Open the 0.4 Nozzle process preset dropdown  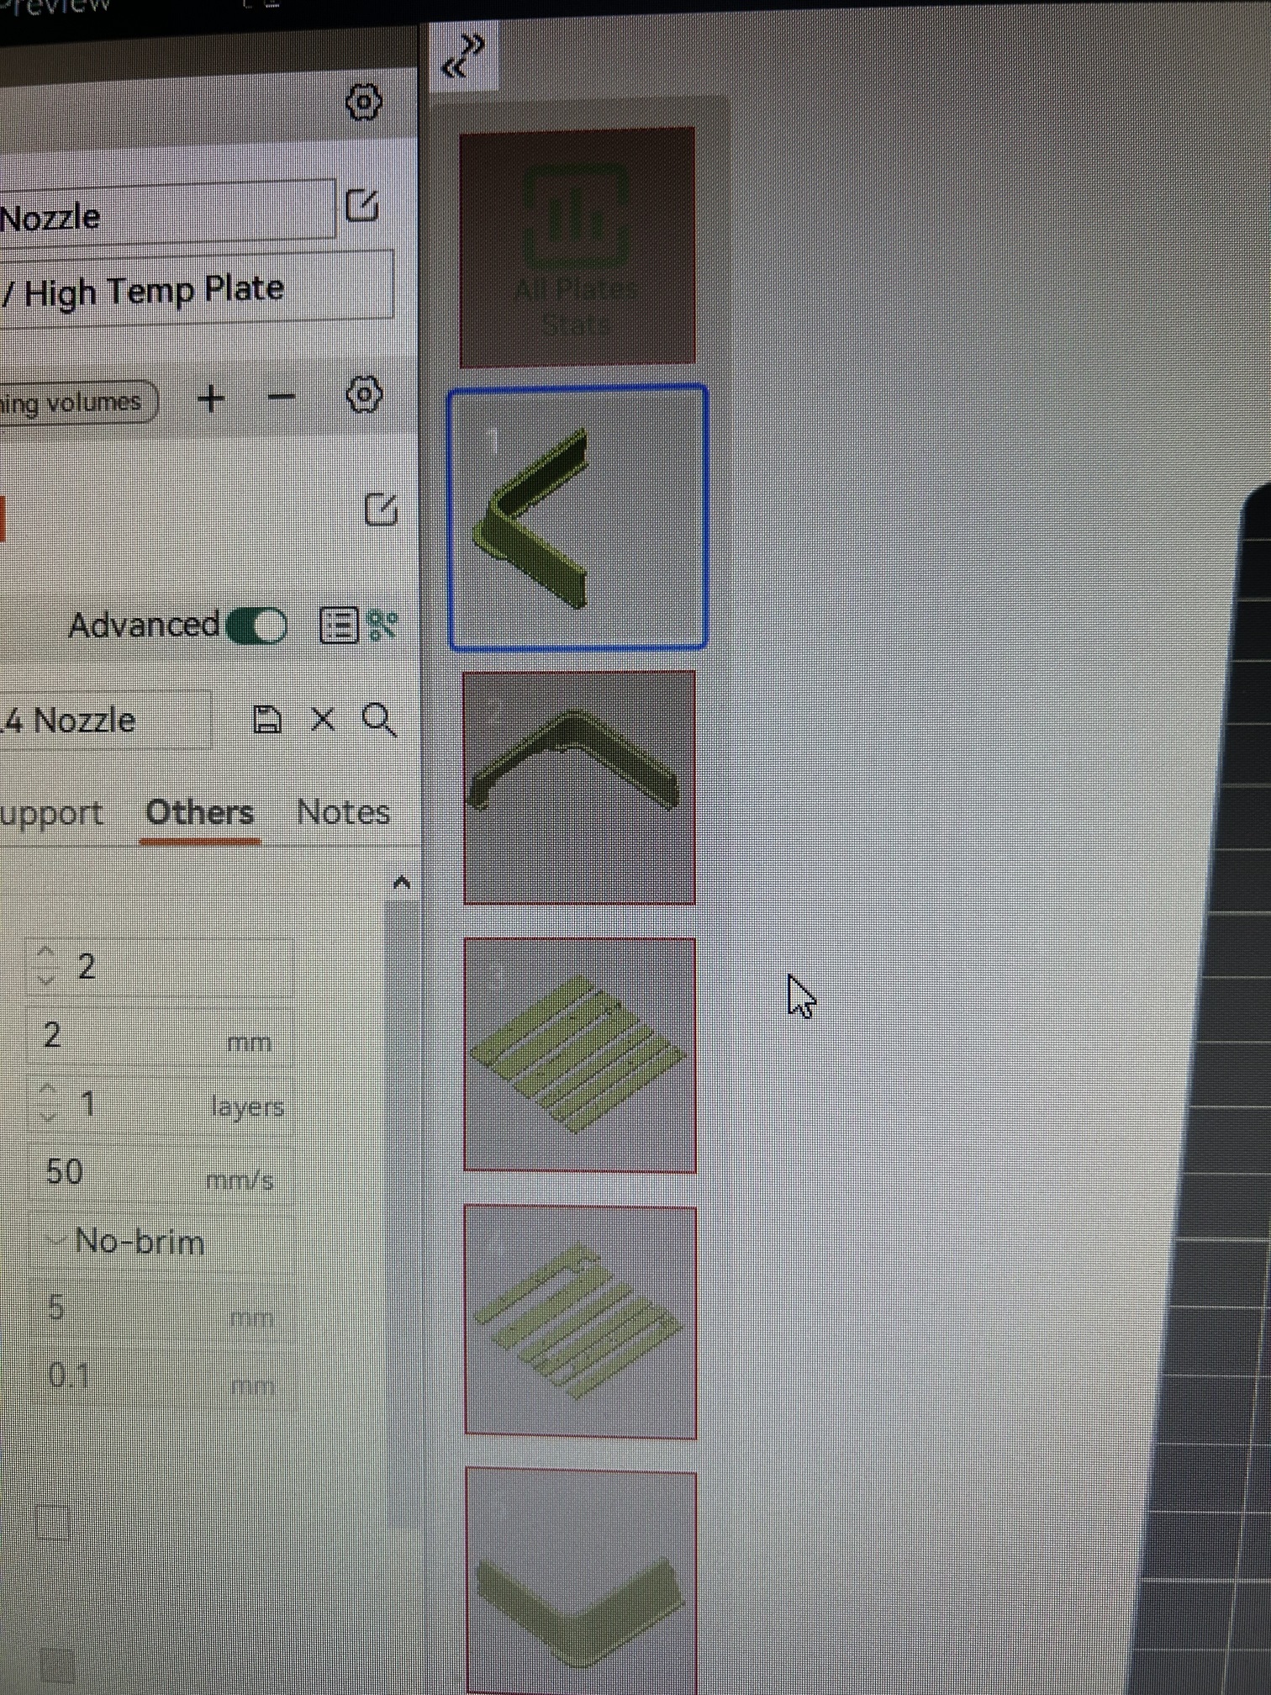(101, 721)
